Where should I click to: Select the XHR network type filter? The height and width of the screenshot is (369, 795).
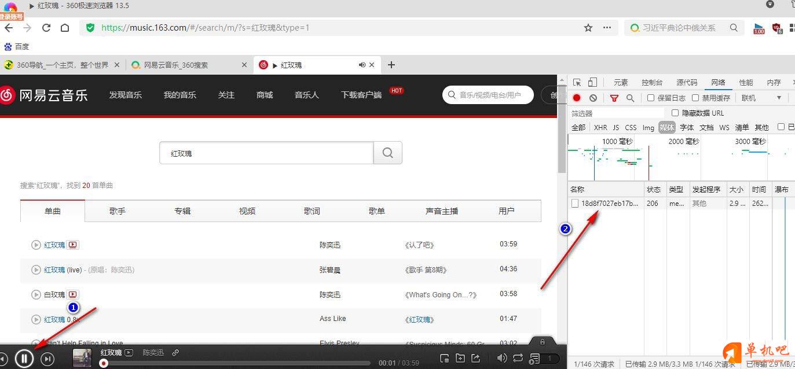(600, 127)
